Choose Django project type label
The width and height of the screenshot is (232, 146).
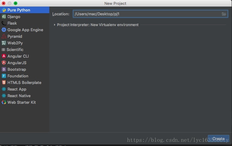click(x=14, y=16)
